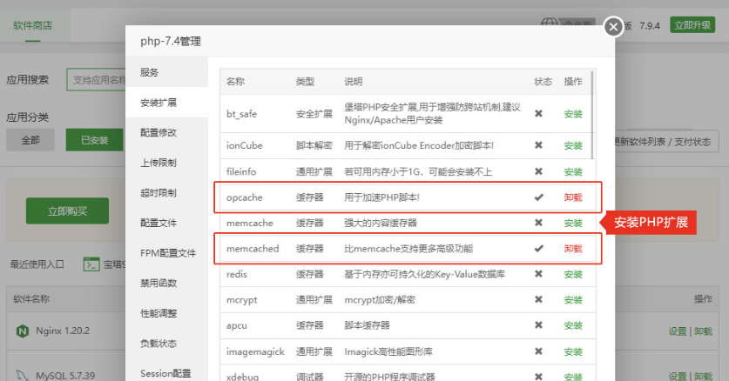Select the 禁用函数 tab

(159, 283)
